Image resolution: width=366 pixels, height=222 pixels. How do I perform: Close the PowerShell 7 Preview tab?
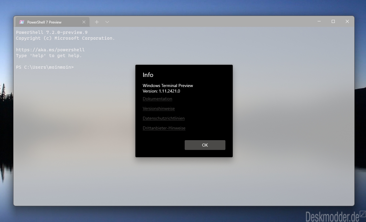(x=84, y=22)
